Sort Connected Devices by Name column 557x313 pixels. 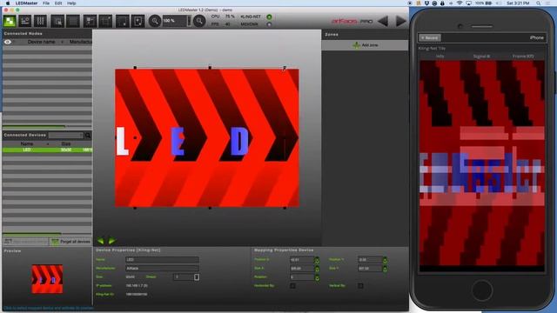pos(27,143)
